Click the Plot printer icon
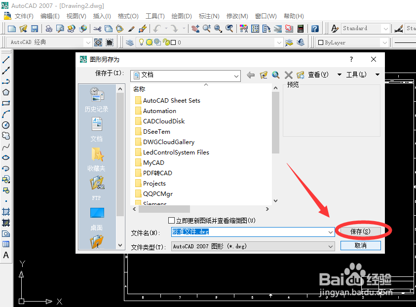The width and height of the screenshot is (416, 307). tap(49, 29)
